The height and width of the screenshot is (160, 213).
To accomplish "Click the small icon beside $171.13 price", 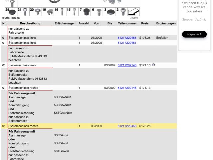I will (153, 65).
